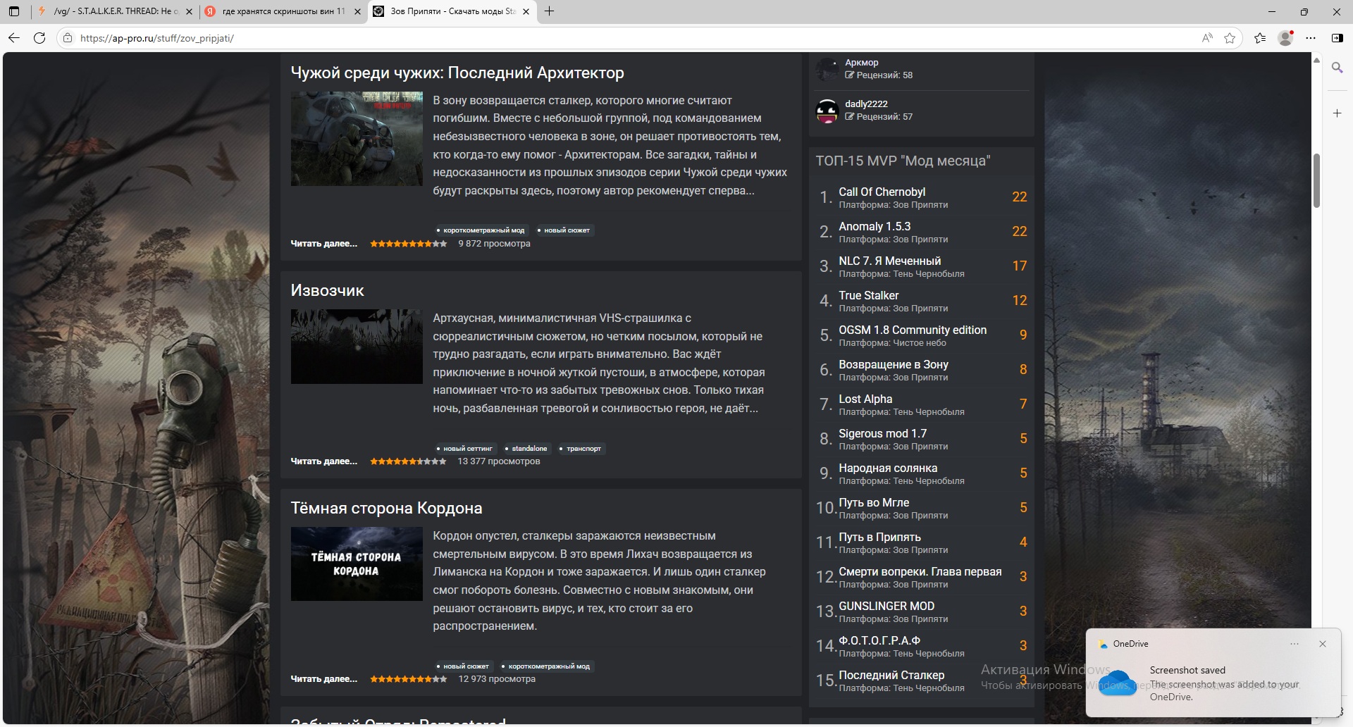
Task: Open Sigerous mod 1.7 entry
Action: coord(883,433)
